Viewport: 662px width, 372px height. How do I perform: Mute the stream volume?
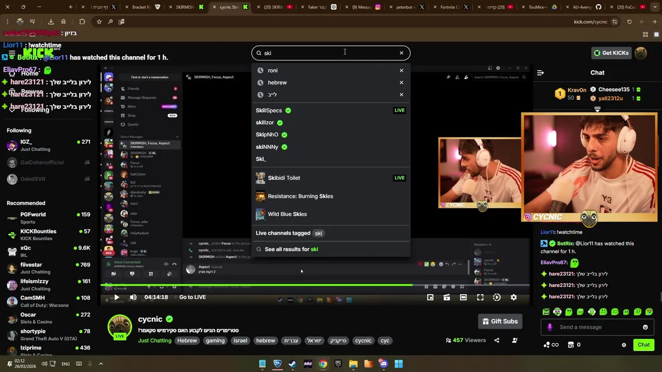(133, 297)
